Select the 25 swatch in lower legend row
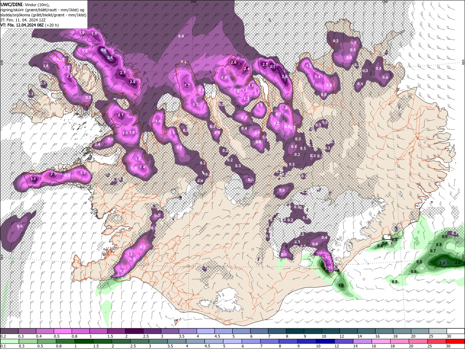 pyautogui.click(x=437, y=341)
